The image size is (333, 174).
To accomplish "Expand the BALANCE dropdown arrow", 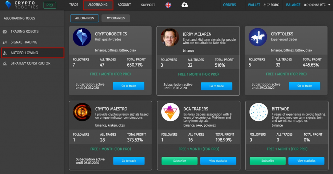I will [x=329, y=5].
